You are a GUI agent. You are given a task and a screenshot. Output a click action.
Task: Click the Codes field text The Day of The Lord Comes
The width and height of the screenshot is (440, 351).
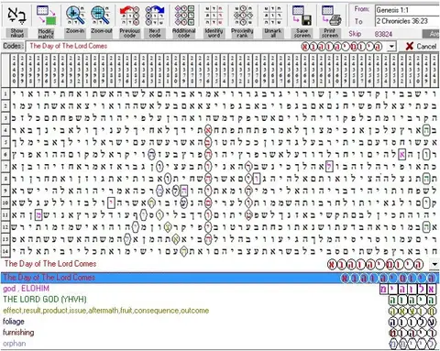pos(69,46)
